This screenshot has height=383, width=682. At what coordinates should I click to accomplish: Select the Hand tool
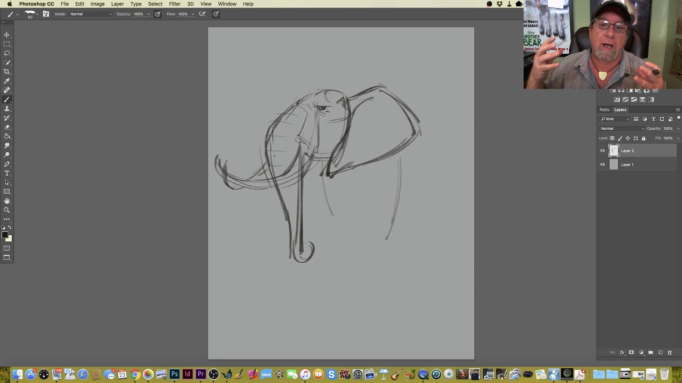tap(7, 201)
